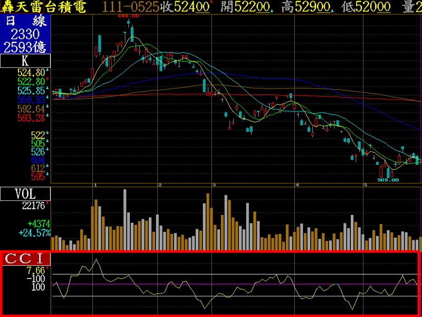Click the CCI value 7.66
422x317 pixels.
36,269
